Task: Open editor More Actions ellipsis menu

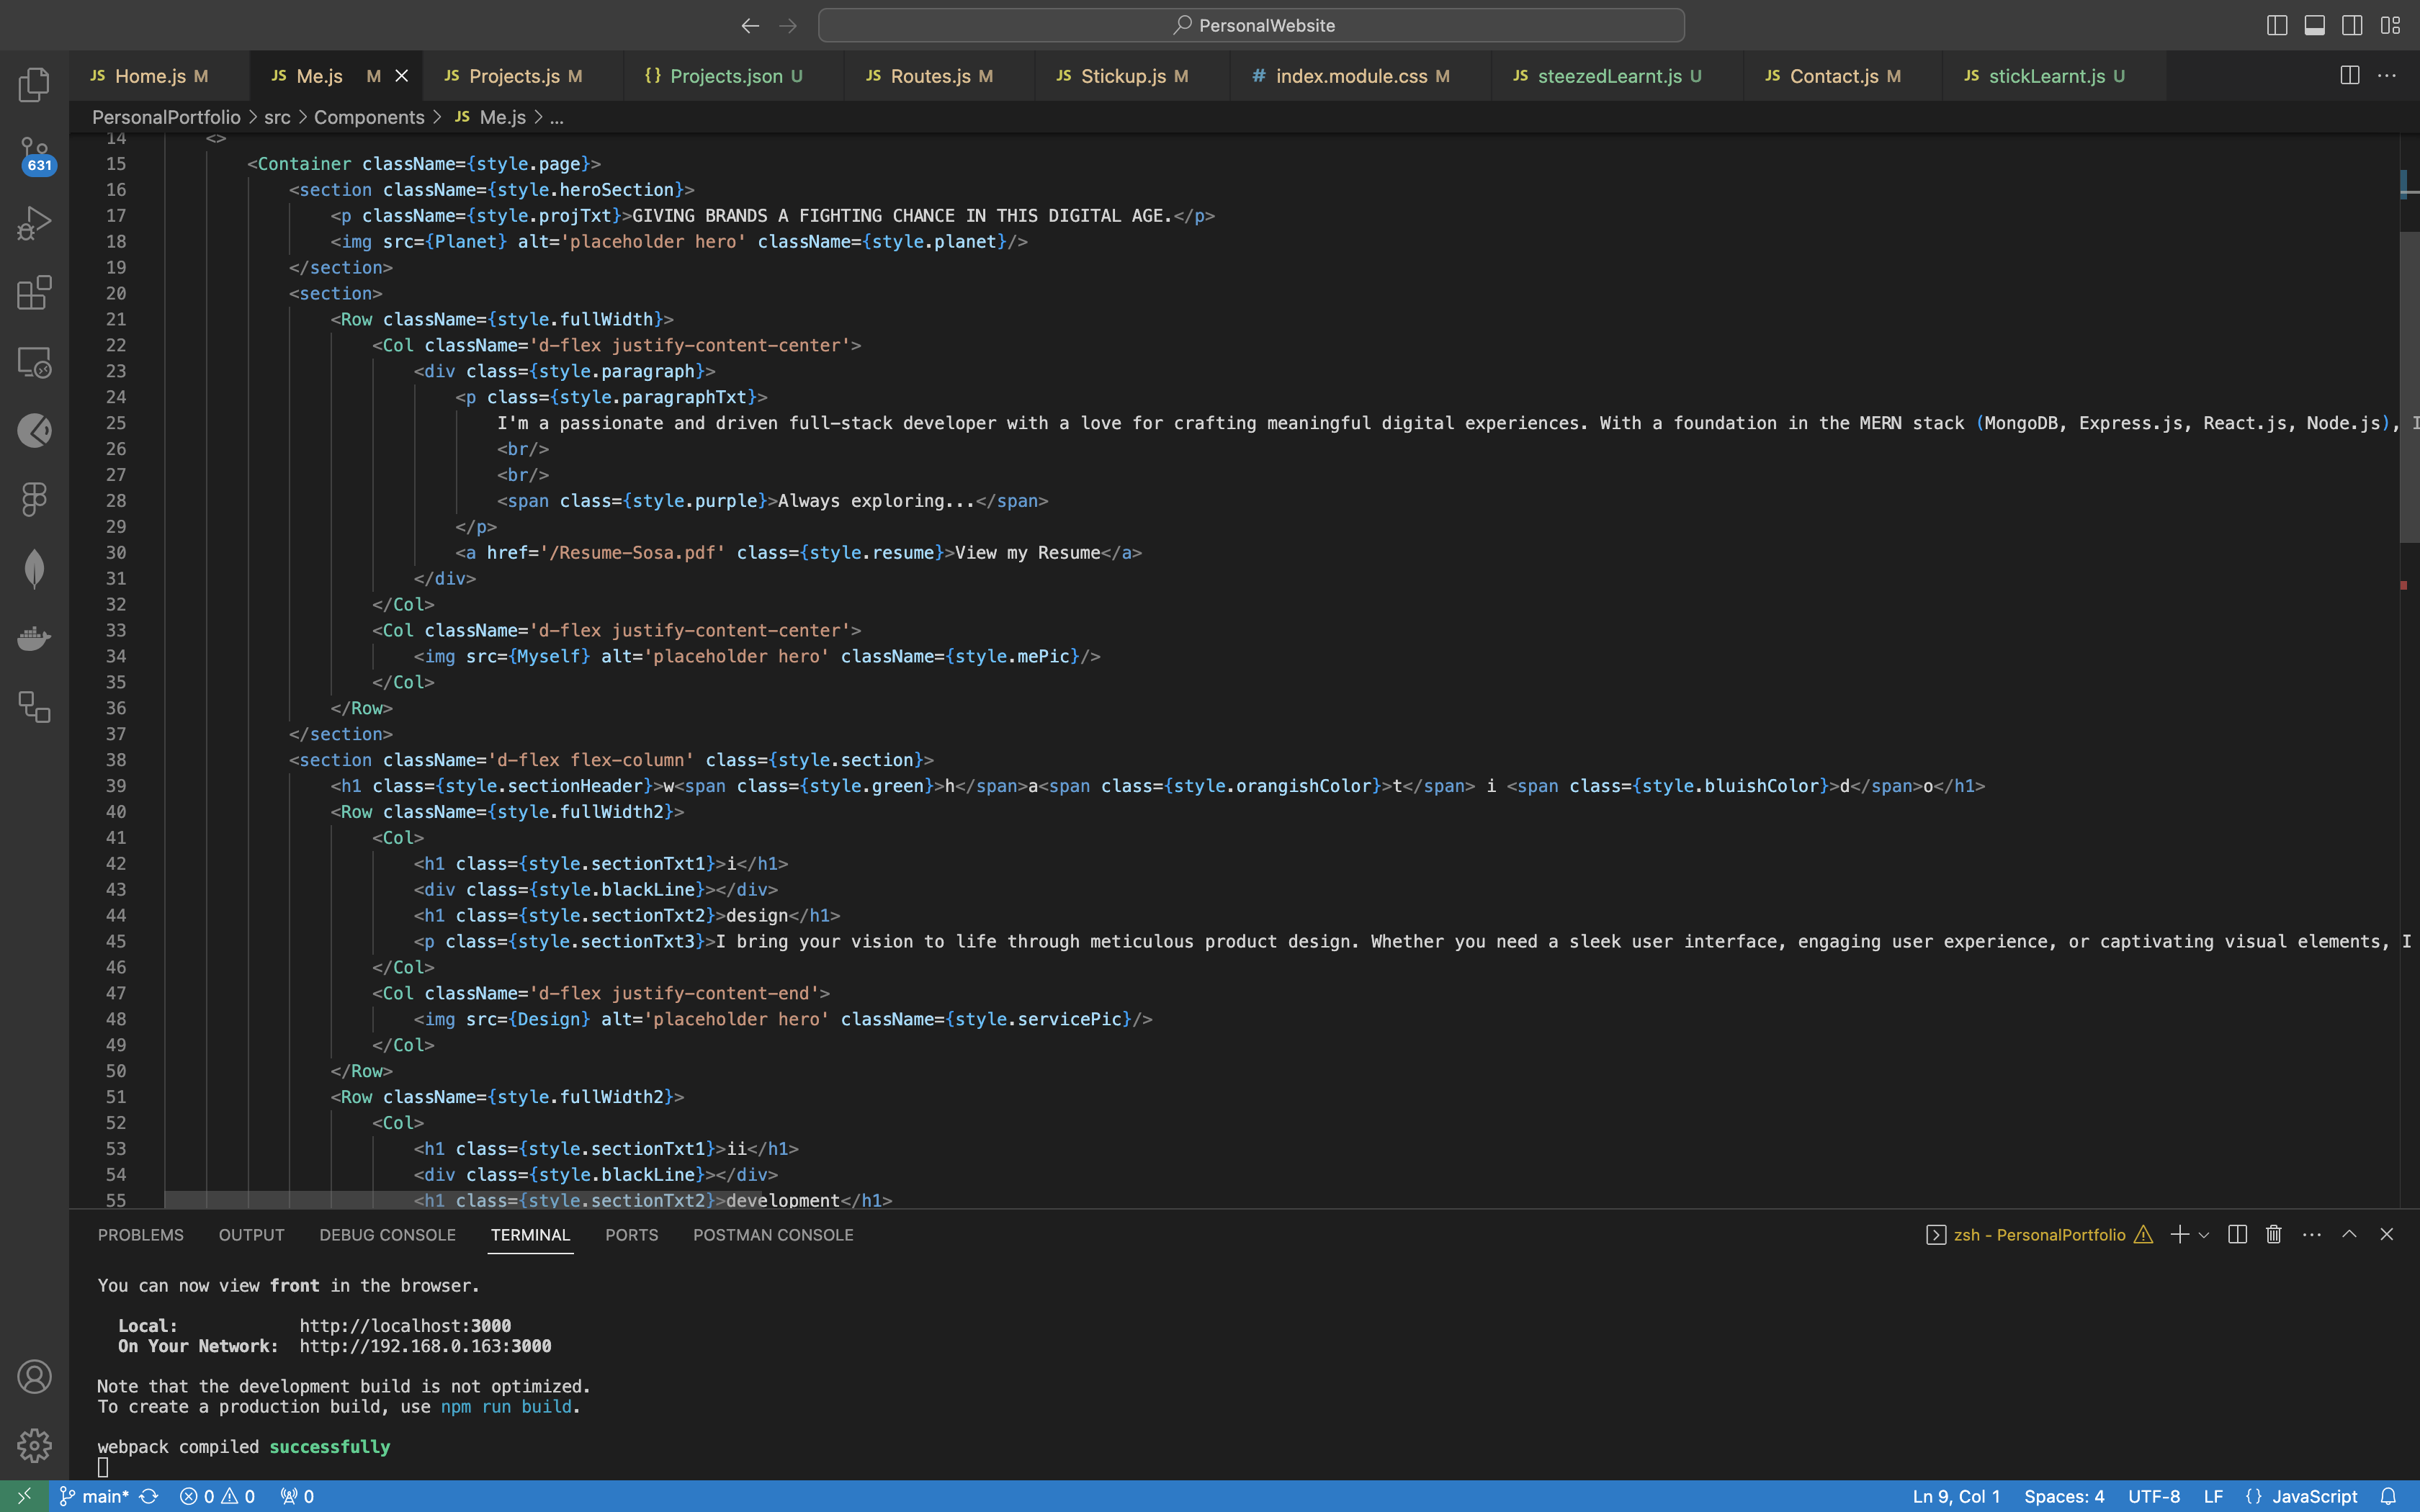Action: 2387,76
